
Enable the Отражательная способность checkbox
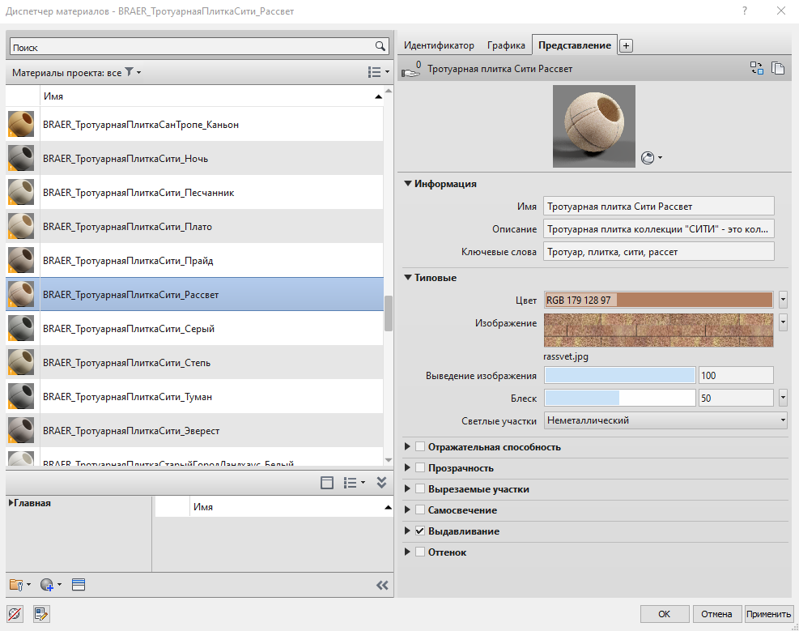[419, 447]
